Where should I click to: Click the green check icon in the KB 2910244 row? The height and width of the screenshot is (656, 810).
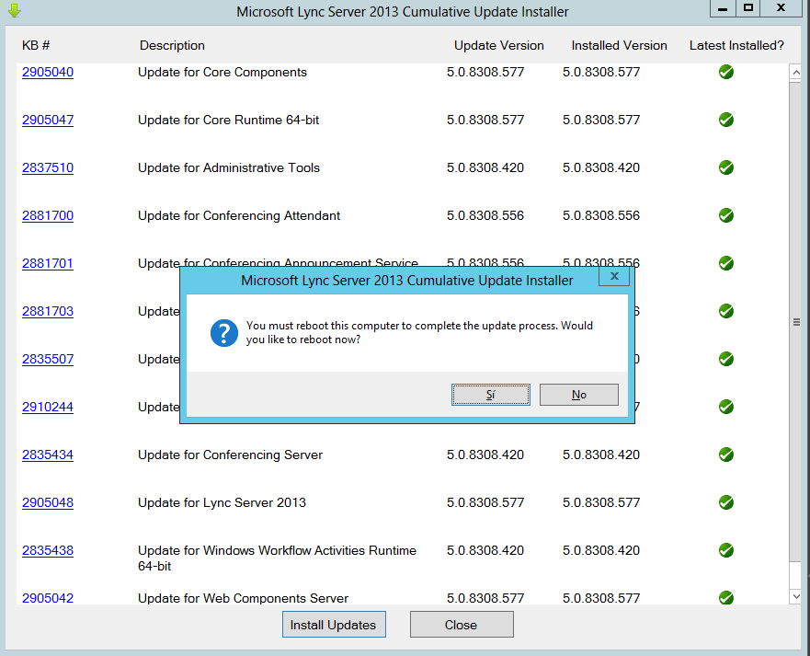[725, 407]
